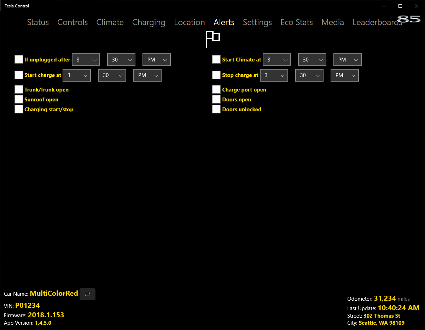Click firmware version 2018.1.153
This screenshot has width=425, height=330.
tap(46, 315)
